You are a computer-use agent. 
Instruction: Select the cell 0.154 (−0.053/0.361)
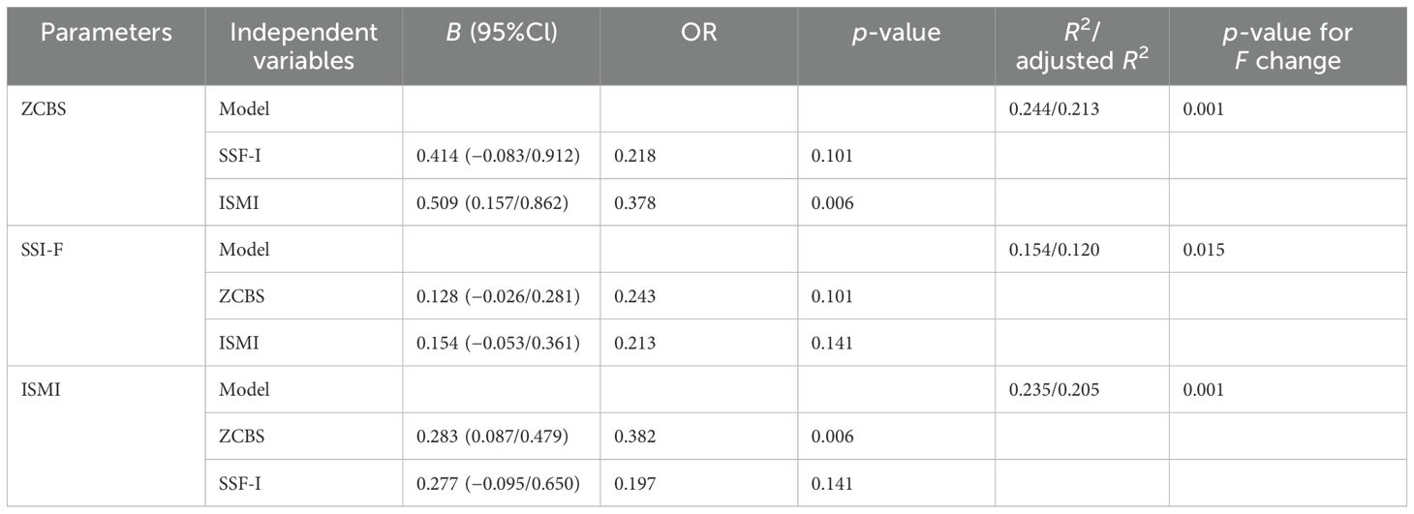click(497, 342)
